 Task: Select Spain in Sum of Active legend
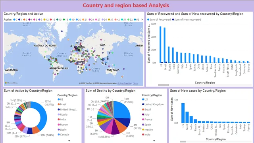tap(62, 129)
